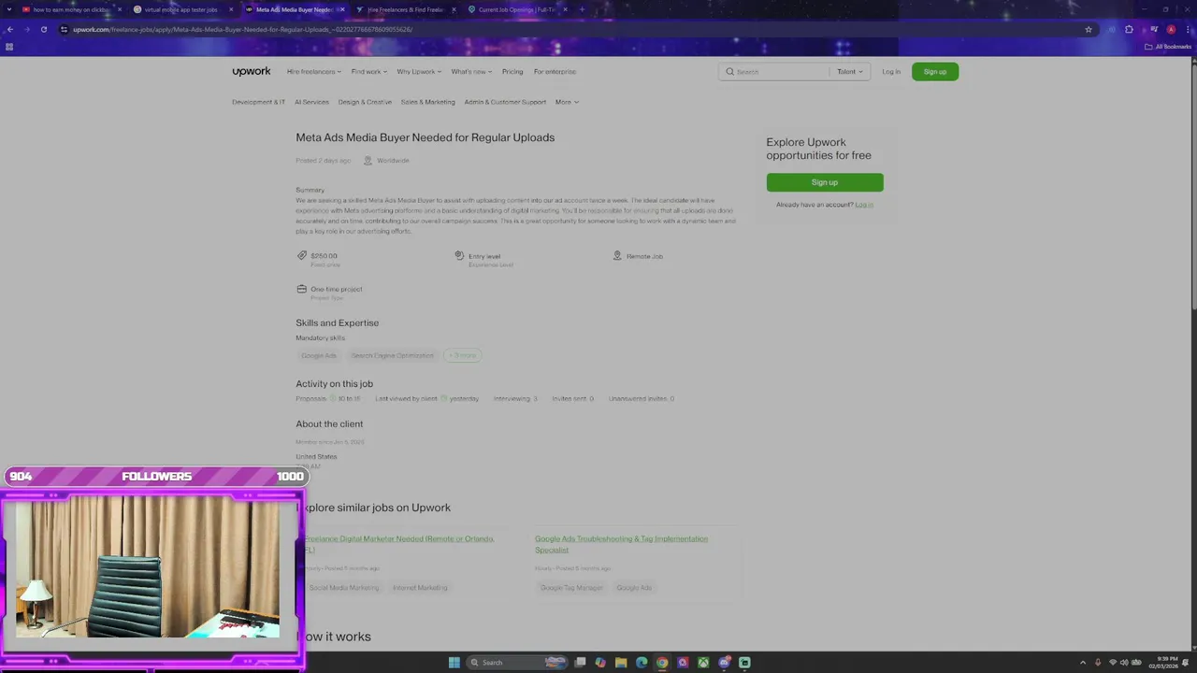Click the Worldwide location icon

click(x=368, y=161)
